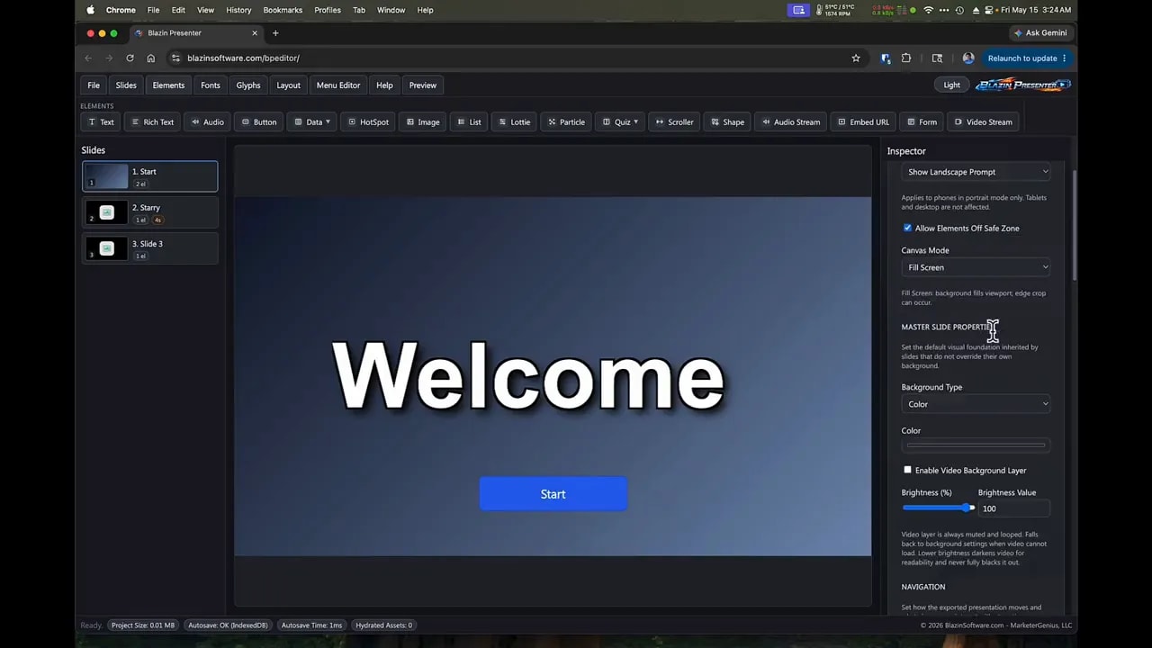
Task: Click the Wi-Fi icon in menu bar
Action: (928, 10)
